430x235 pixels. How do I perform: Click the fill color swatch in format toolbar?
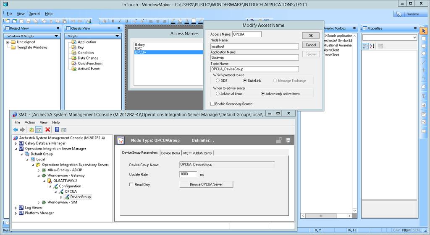[180, 21]
